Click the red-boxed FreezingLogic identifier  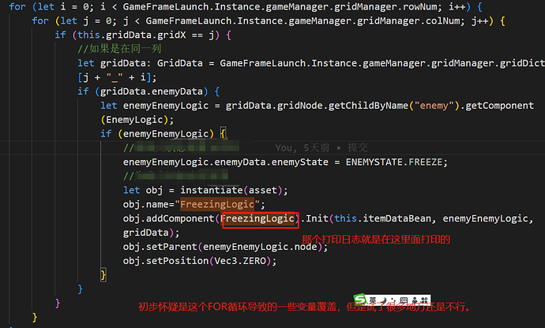click(x=257, y=218)
